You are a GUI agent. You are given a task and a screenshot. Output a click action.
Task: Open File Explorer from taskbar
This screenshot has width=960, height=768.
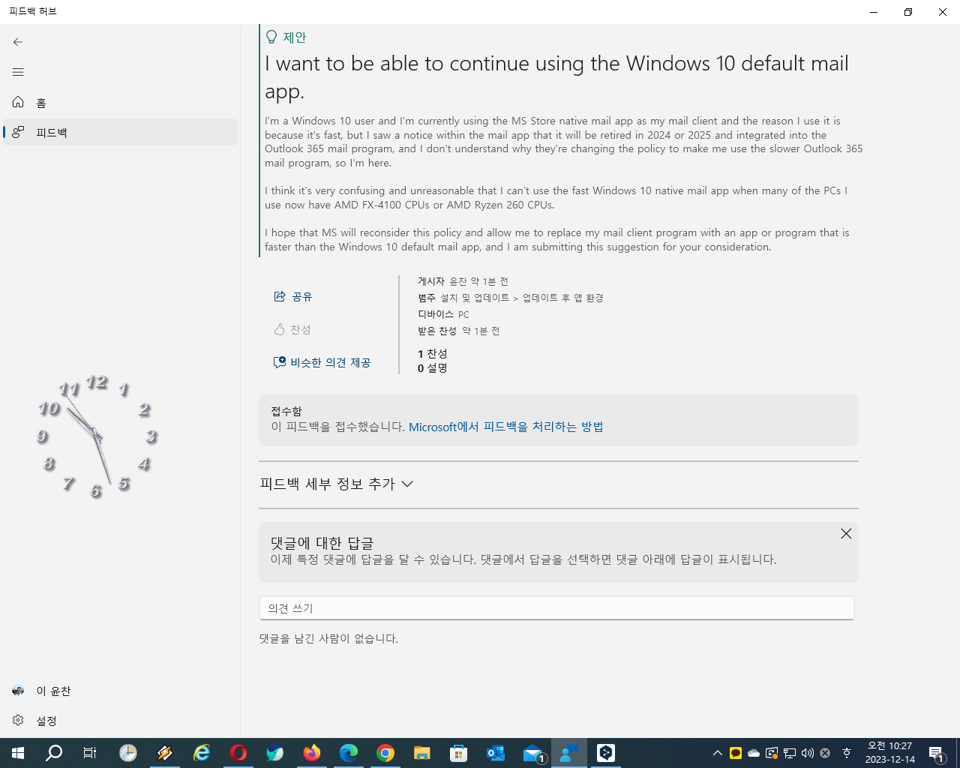(x=422, y=753)
